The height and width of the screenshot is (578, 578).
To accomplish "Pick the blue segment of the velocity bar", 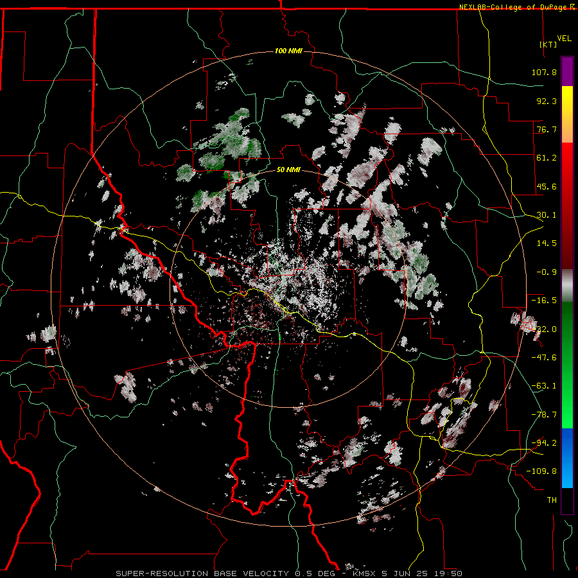I will coord(567,458).
